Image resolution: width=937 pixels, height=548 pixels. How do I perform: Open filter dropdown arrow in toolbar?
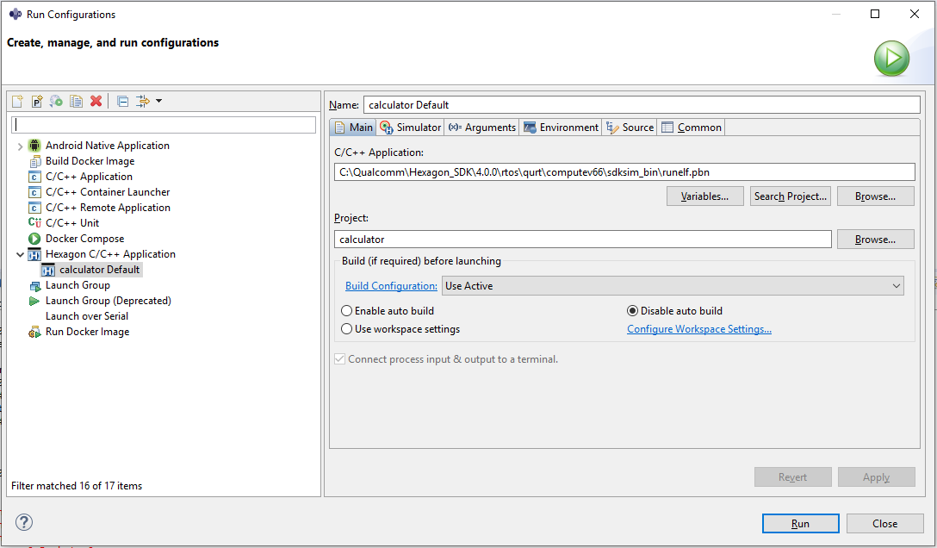click(x=159, y=101)
